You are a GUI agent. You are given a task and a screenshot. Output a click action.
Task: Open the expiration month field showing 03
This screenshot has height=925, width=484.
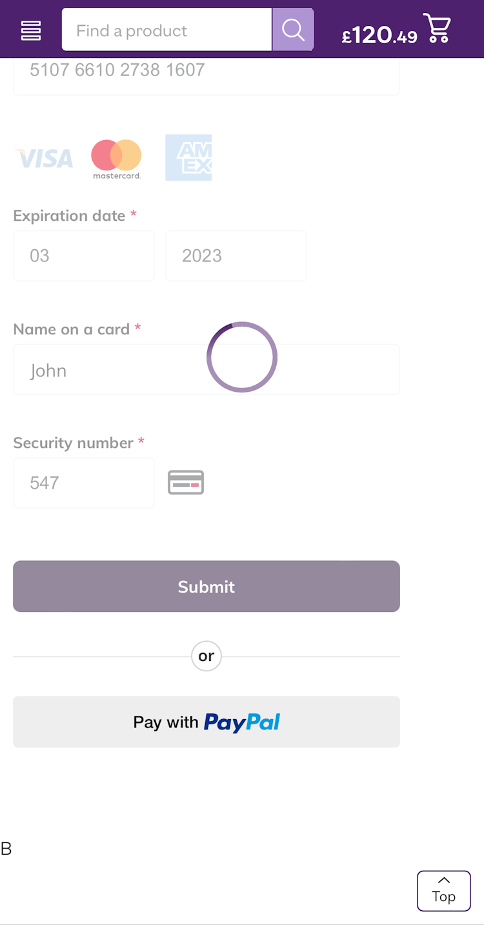point(84,256)
